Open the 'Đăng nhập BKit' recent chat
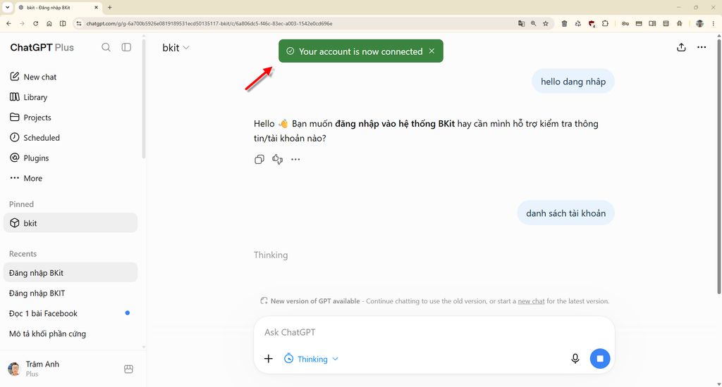Viewport: 722px width, 387px height. 71,272
